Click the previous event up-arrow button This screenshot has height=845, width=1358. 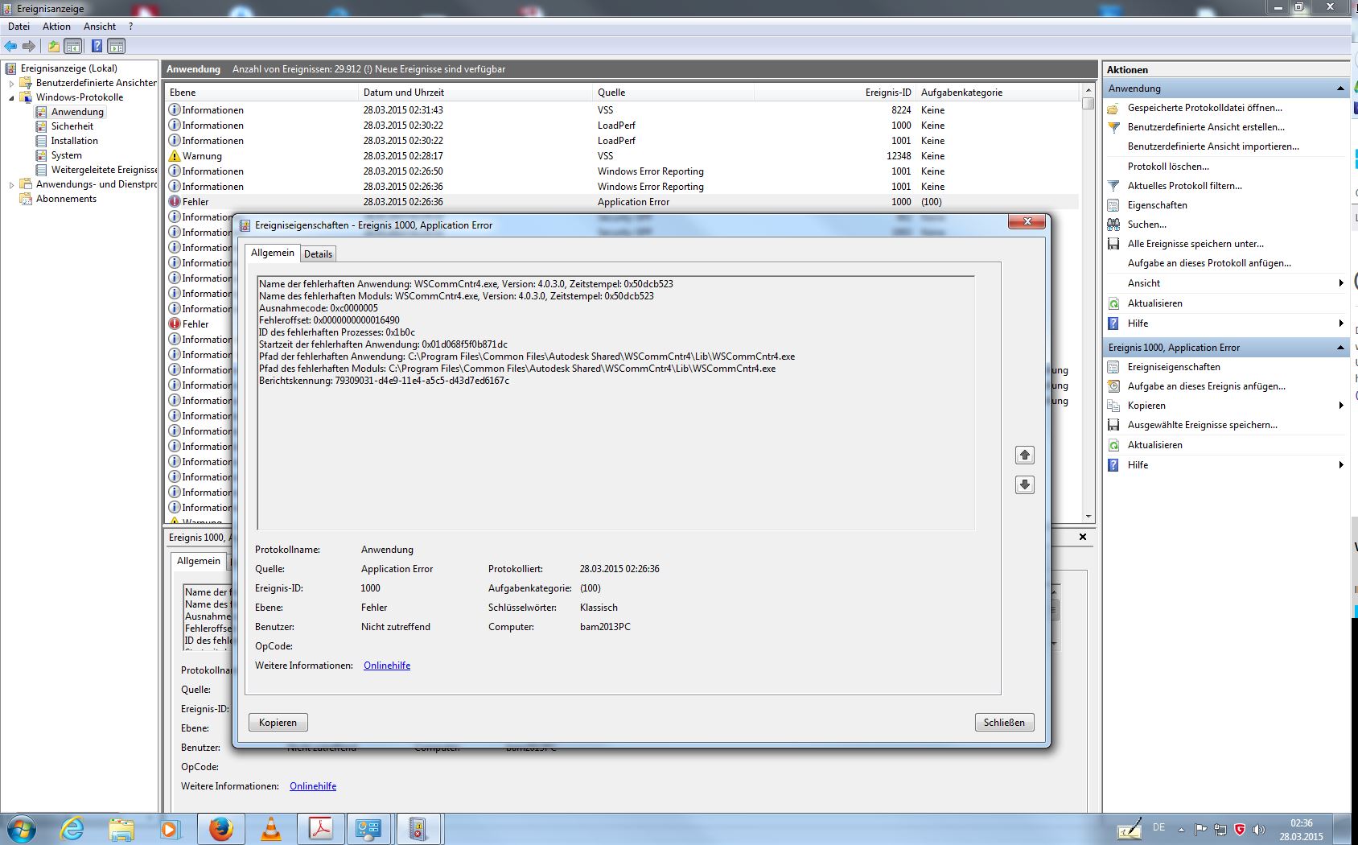[x=1024, y=455]
